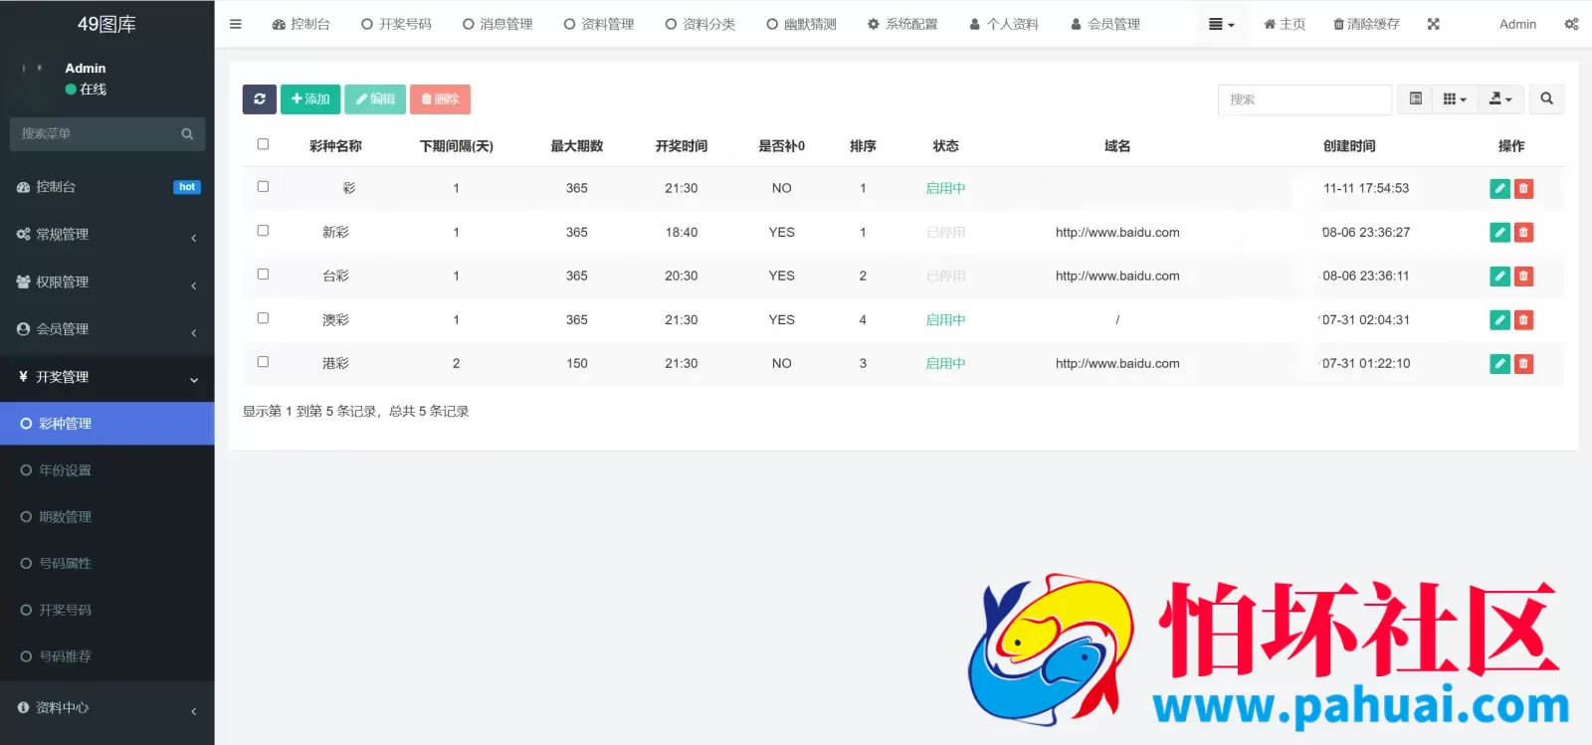The height and width of the screenshot is (745, 1592).
Task: Switch to the 资料分类 top tab
Action: pos(700,24)
